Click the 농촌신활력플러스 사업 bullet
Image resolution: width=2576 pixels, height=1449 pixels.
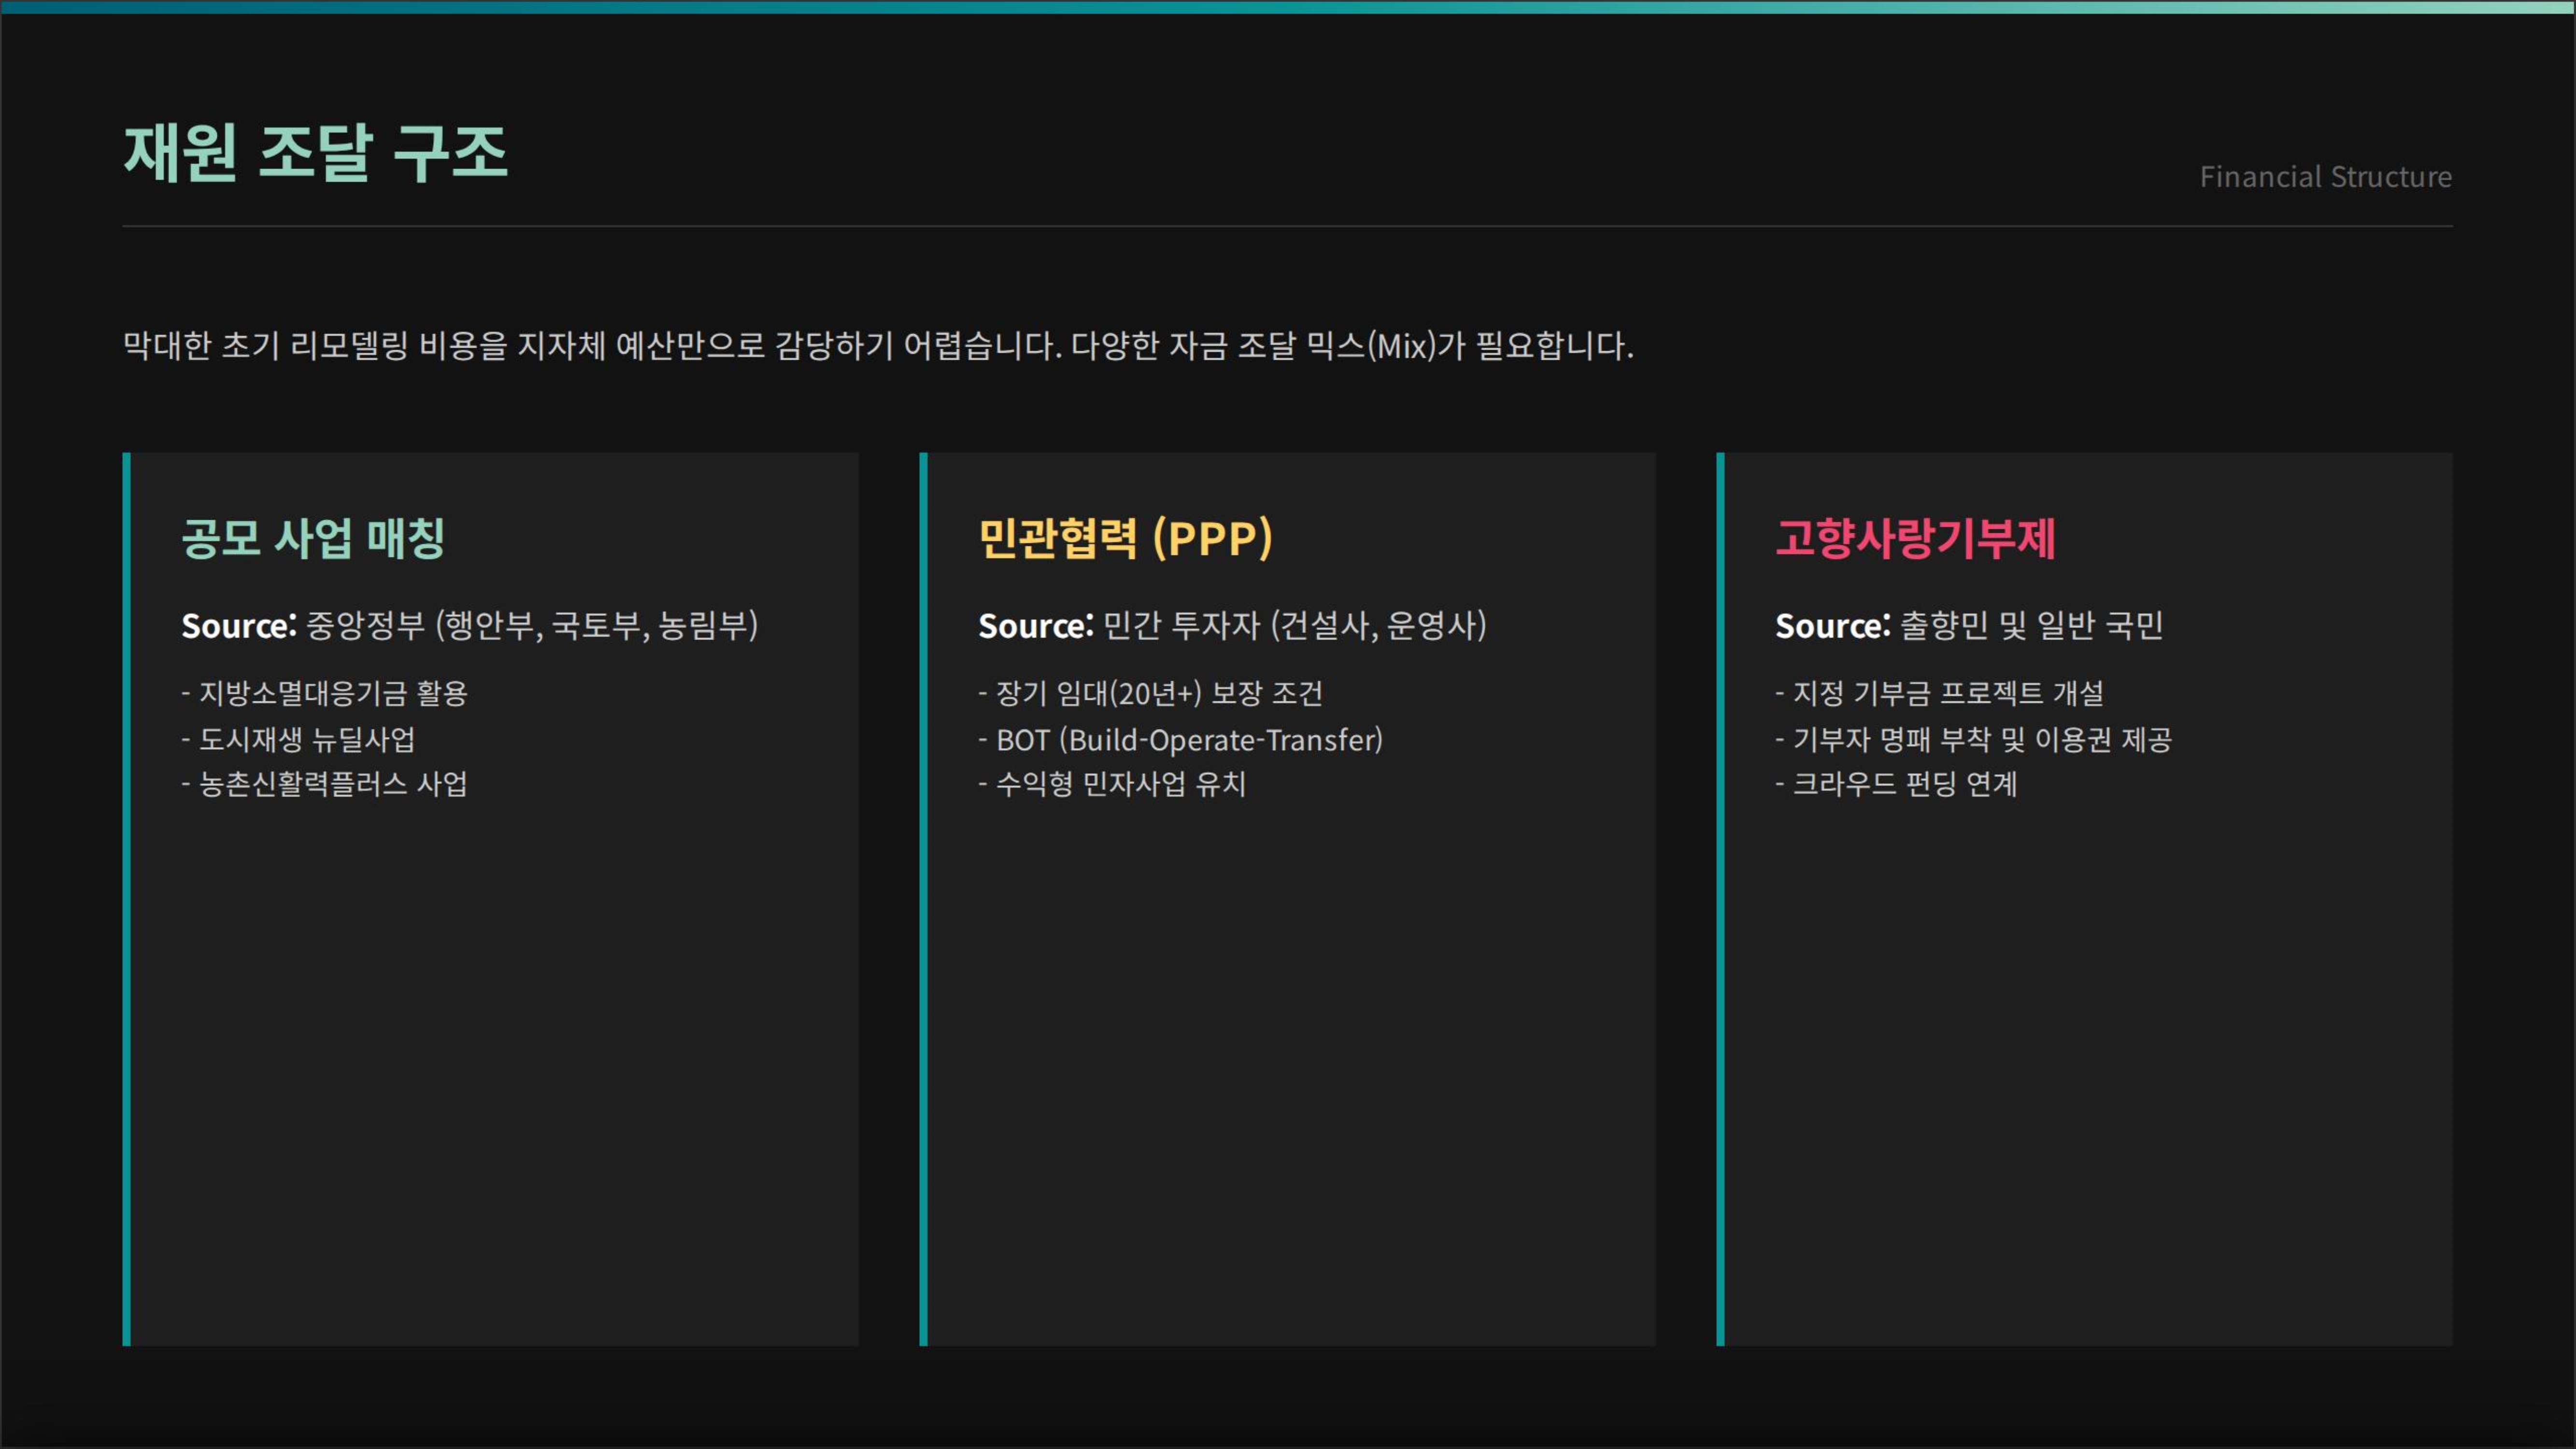pos(324,784)
